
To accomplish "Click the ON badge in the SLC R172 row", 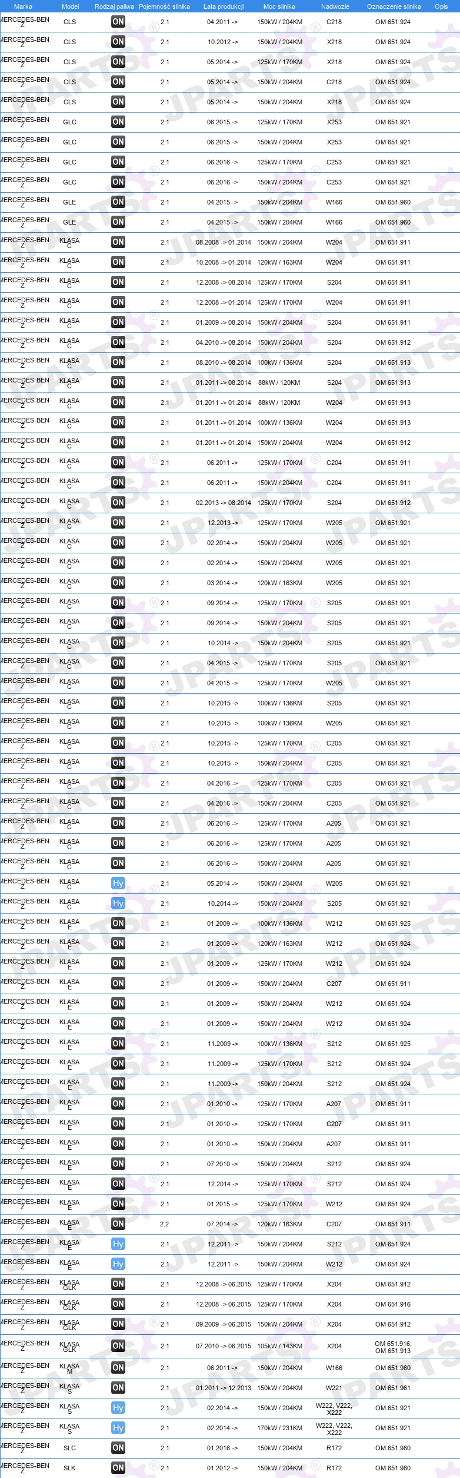I will point(118,1448).
